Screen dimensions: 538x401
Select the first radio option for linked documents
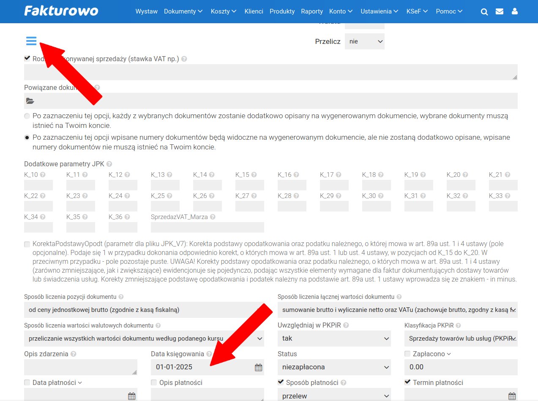point(27,116)
